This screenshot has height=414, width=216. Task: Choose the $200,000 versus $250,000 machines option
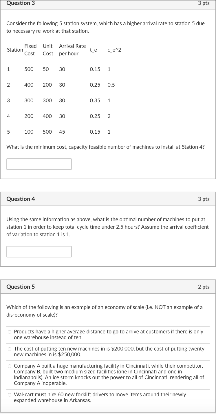coord(10,349)
